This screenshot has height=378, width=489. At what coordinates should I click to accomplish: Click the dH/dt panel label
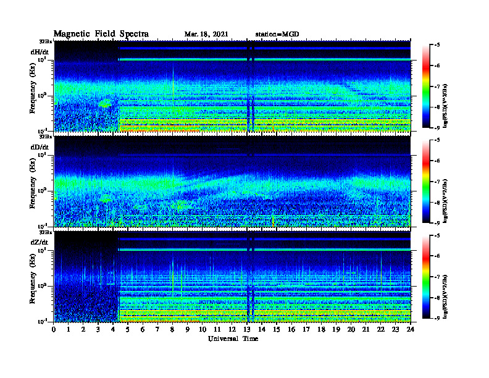(x=40, y=52)
